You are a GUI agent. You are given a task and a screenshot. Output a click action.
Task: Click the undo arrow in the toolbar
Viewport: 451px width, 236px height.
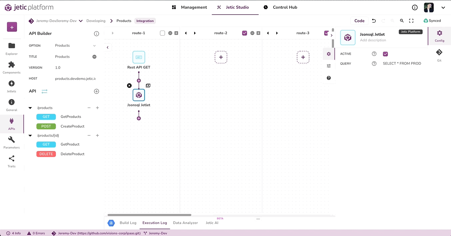tap(374, 21)
